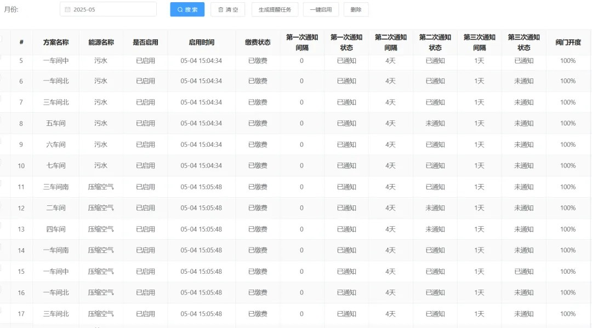The height and width of the screenshot is (328, 592).
Task: Click the 三车间南 plan name in row 11
Action: (56, 187)
